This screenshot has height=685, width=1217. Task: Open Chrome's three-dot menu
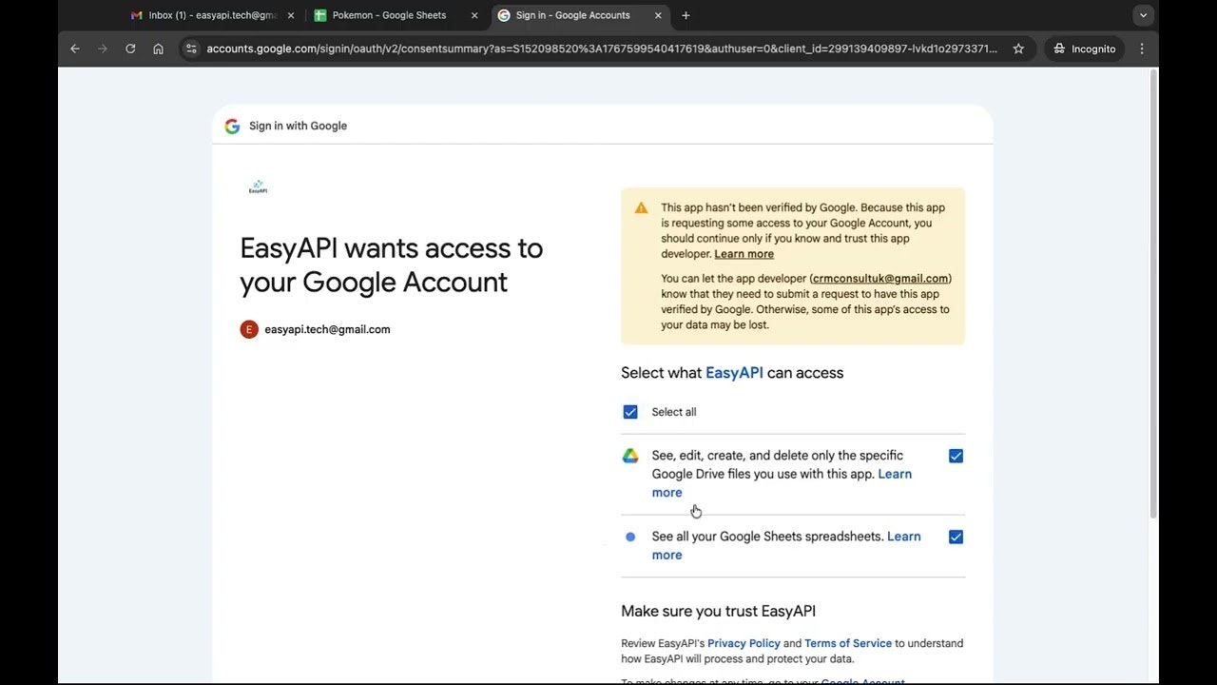point(1141,49)
